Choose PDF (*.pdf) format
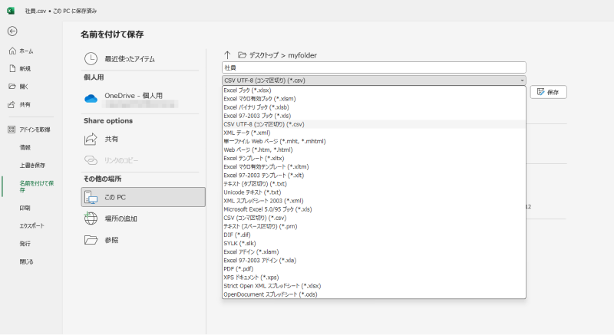 pos(374,269)
